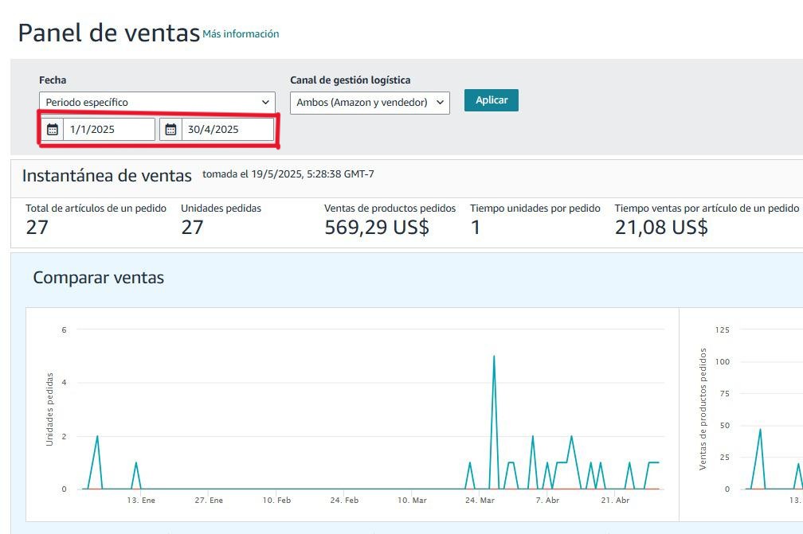The width and height of the screenshot is (803, 534).
Task: Click the end date field showing 30/4/2025
Action: point(227,130)
